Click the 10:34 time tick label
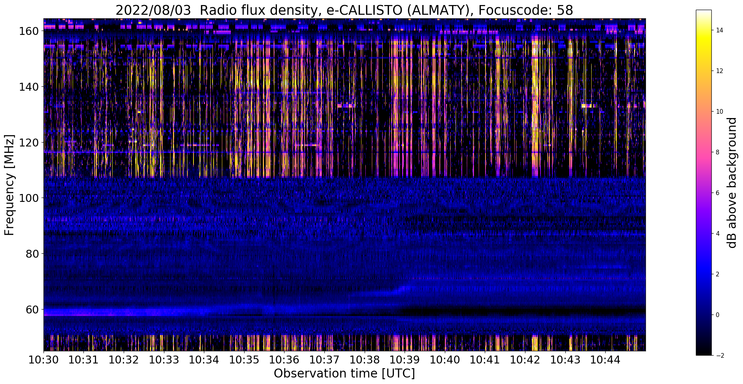The height and width of the screenshot is (384, 743). pyautogui.click(x=204, y=359)
